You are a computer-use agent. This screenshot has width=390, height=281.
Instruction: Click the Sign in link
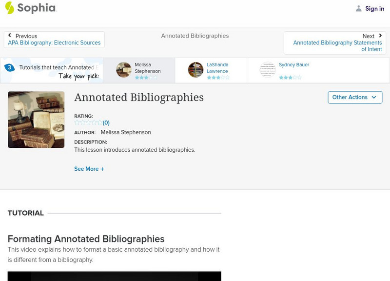coord(374,8)
